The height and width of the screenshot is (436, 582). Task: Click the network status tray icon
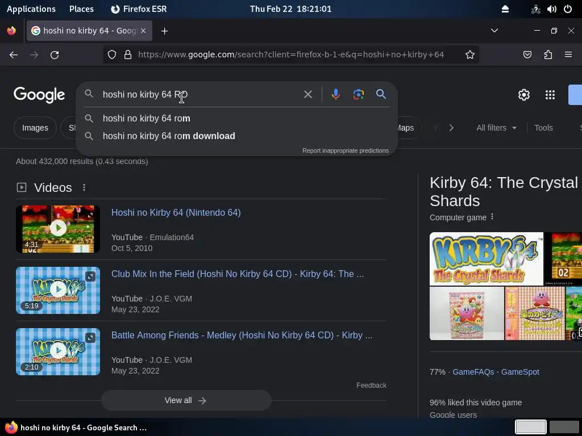point(535,9)
